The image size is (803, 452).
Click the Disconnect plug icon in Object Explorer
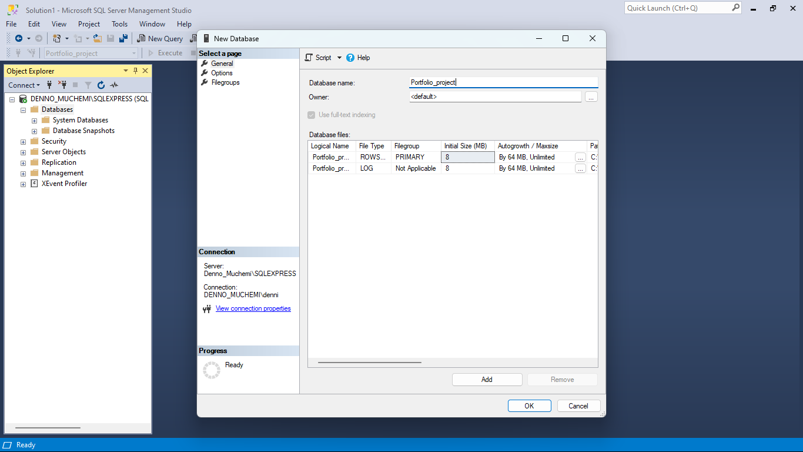coord(62,85)
